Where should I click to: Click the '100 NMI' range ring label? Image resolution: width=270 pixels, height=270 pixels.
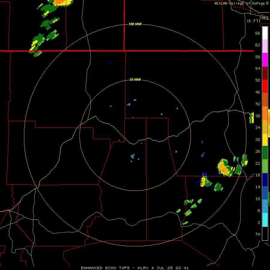pyautogui.click(x=135, y=24)
